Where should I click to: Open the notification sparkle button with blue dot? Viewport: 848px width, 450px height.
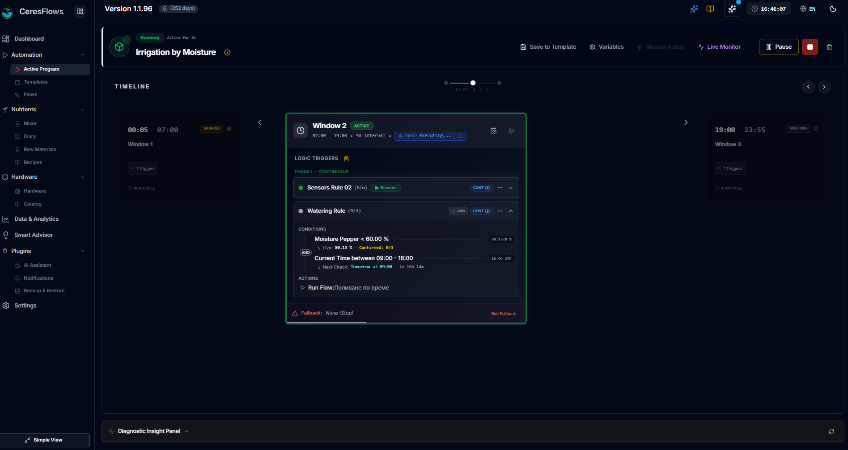[x=732, y=9]
